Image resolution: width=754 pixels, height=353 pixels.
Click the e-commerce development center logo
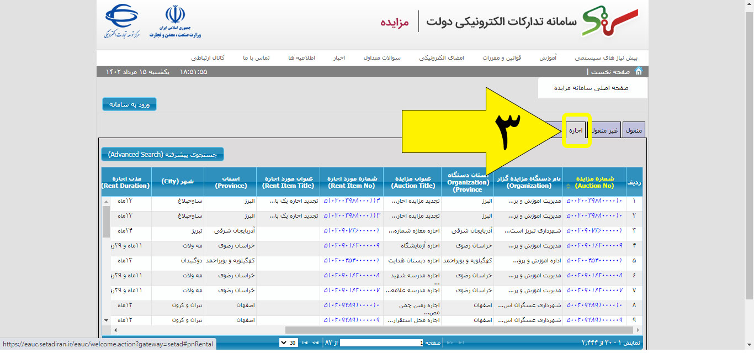[123, 21]
